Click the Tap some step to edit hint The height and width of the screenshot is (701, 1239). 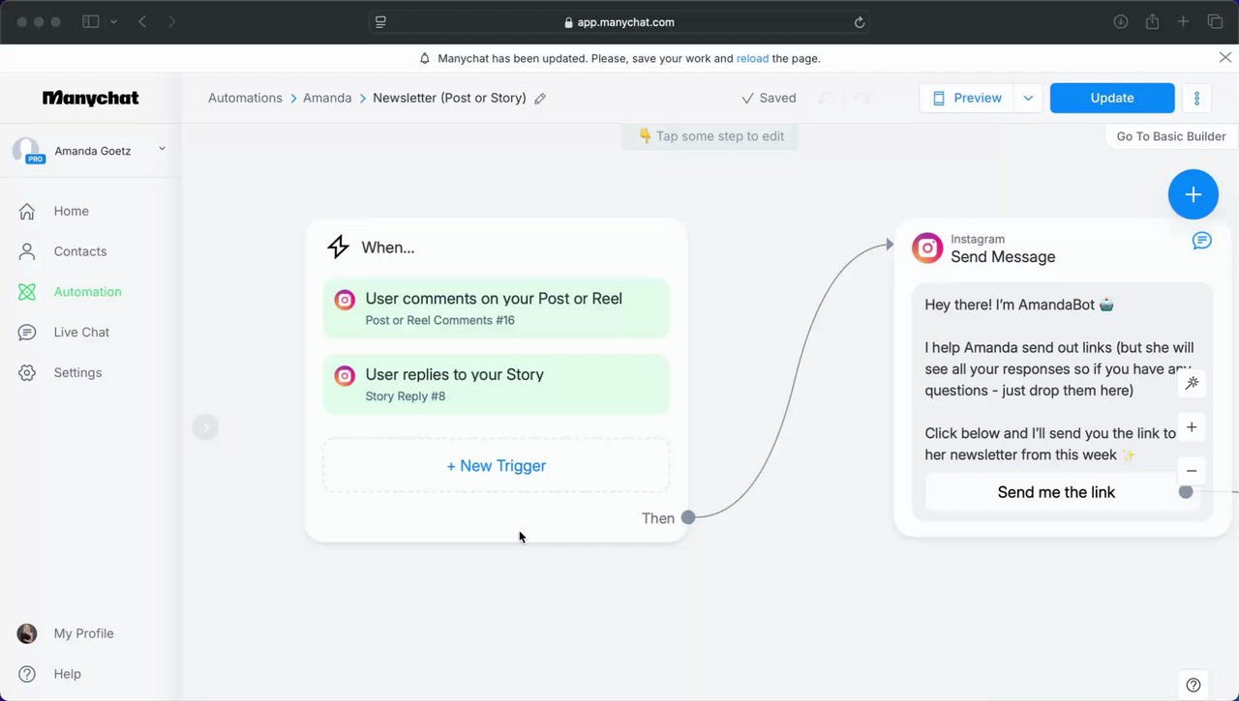point(711,136)
